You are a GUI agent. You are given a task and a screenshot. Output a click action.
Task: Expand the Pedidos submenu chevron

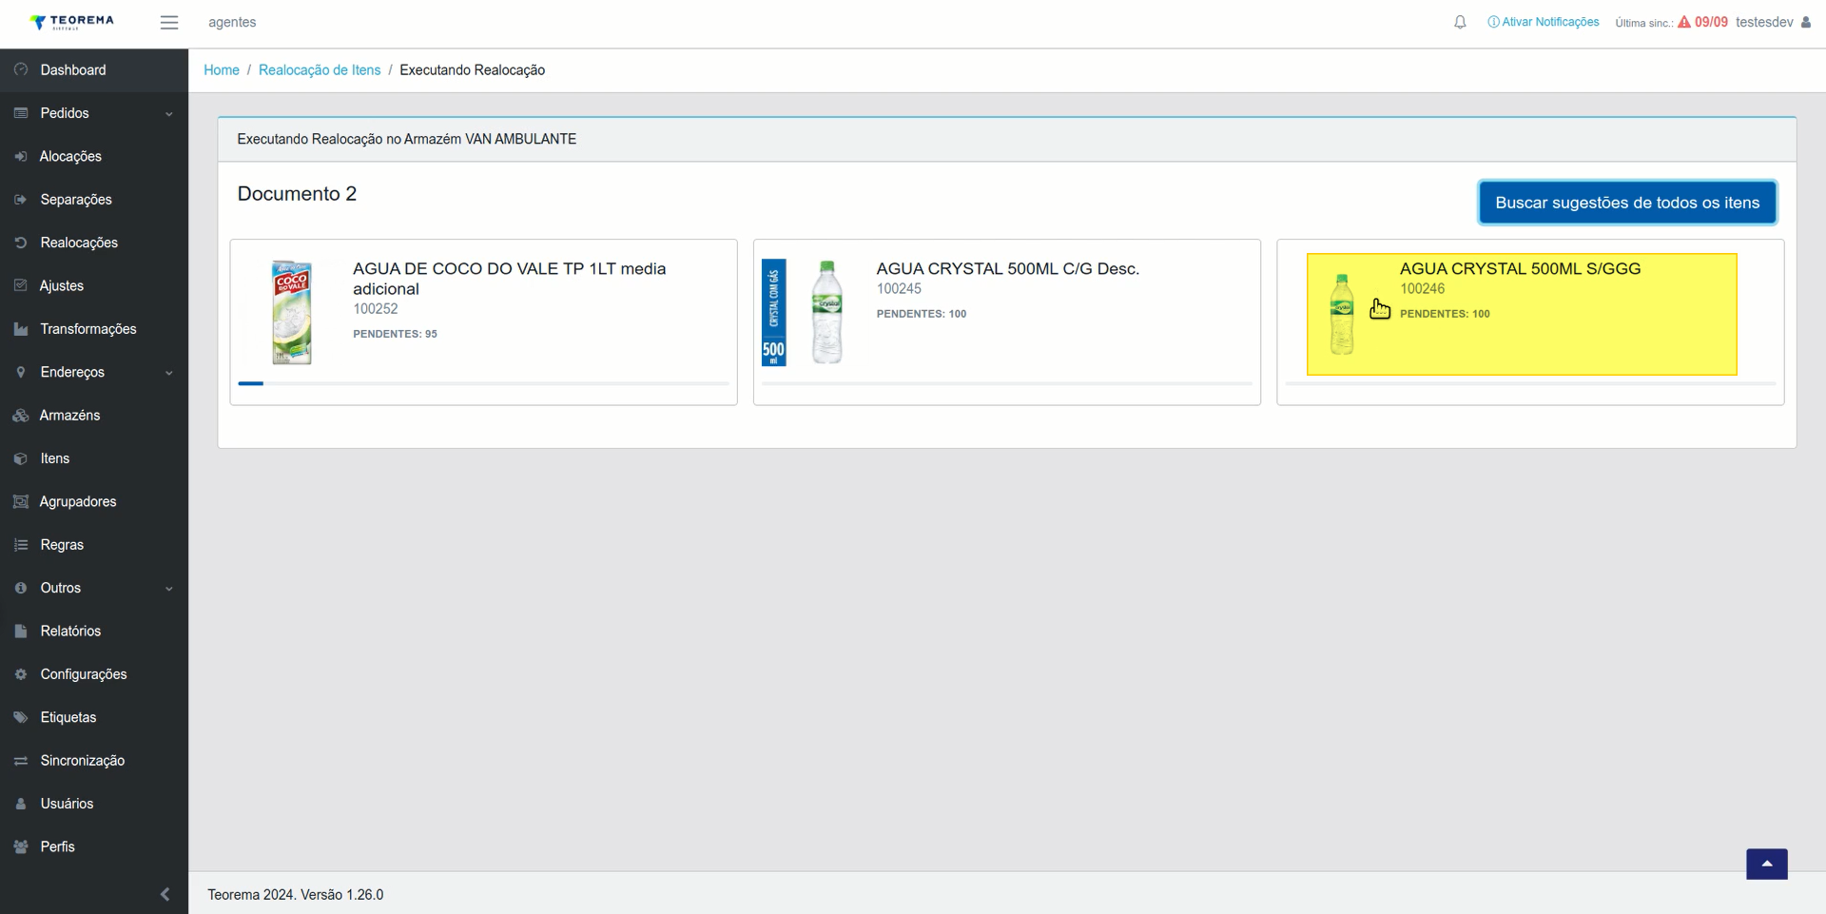coord(169,114)
